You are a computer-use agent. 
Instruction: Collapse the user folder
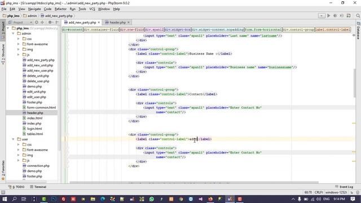click(x=13, y=139)
